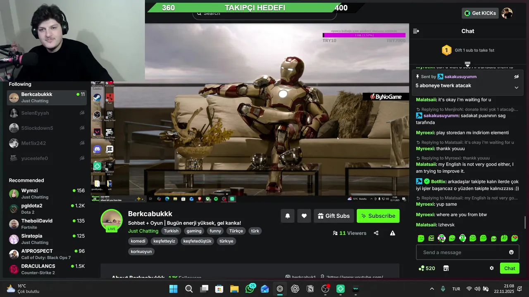This screenshot has height=297, width=529.
Task: Show hidden system tray icons chevron
Action: point(432,289)
